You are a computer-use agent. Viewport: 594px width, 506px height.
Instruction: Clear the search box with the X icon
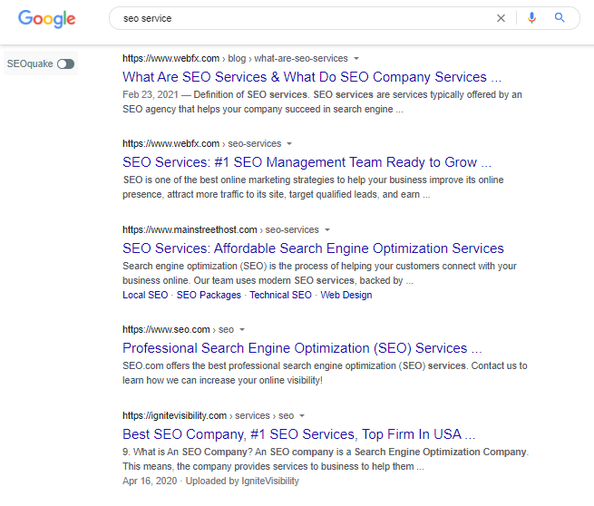click(501, 18)
